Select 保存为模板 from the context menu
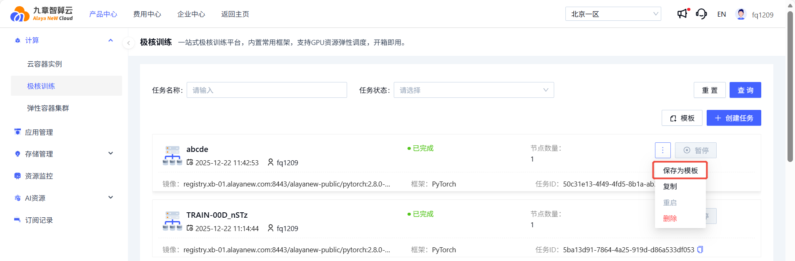 click(680, 171)
